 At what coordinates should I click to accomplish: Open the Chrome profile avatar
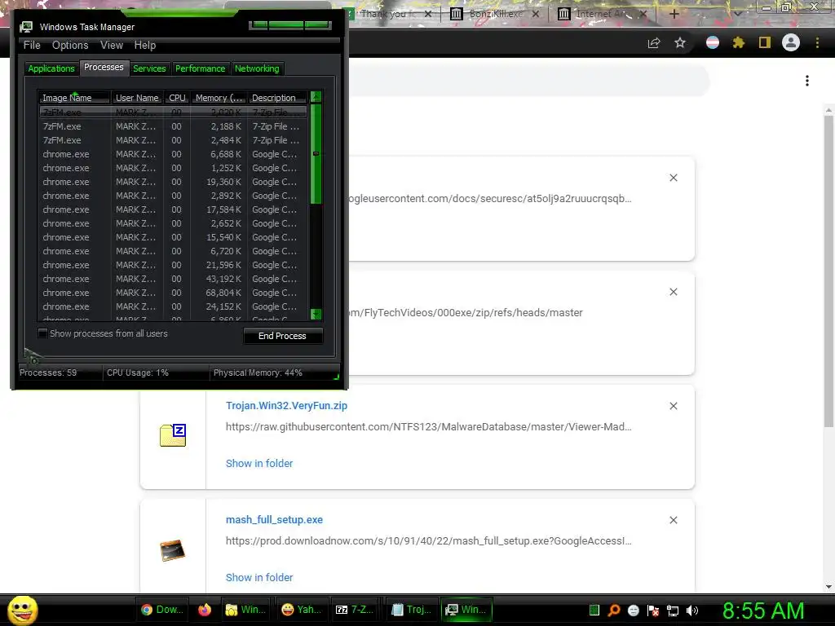791,42
